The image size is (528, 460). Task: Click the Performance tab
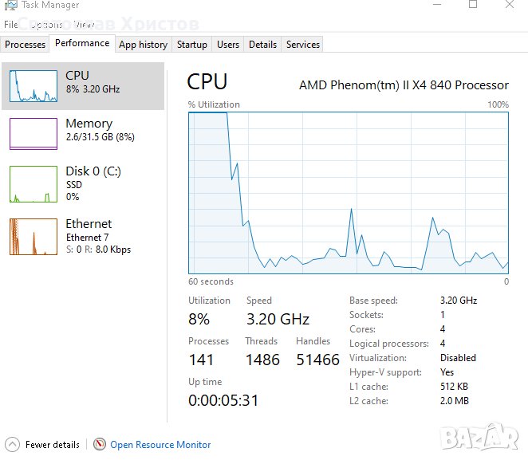[x=82, y=44]
